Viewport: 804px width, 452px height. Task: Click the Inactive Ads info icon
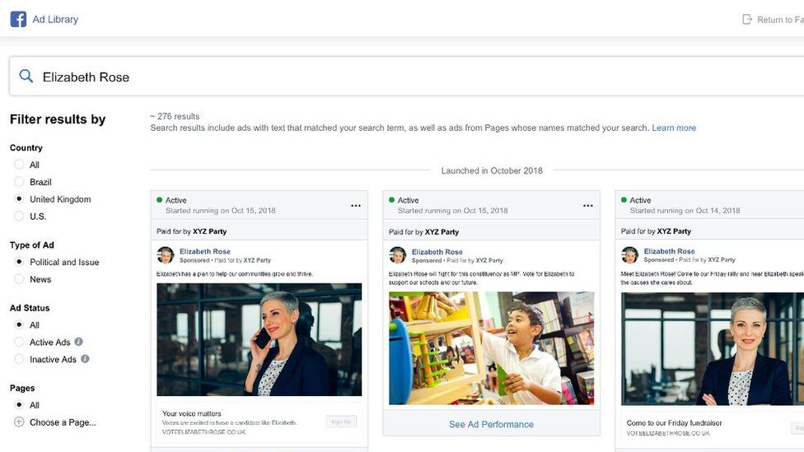[85, 359]
